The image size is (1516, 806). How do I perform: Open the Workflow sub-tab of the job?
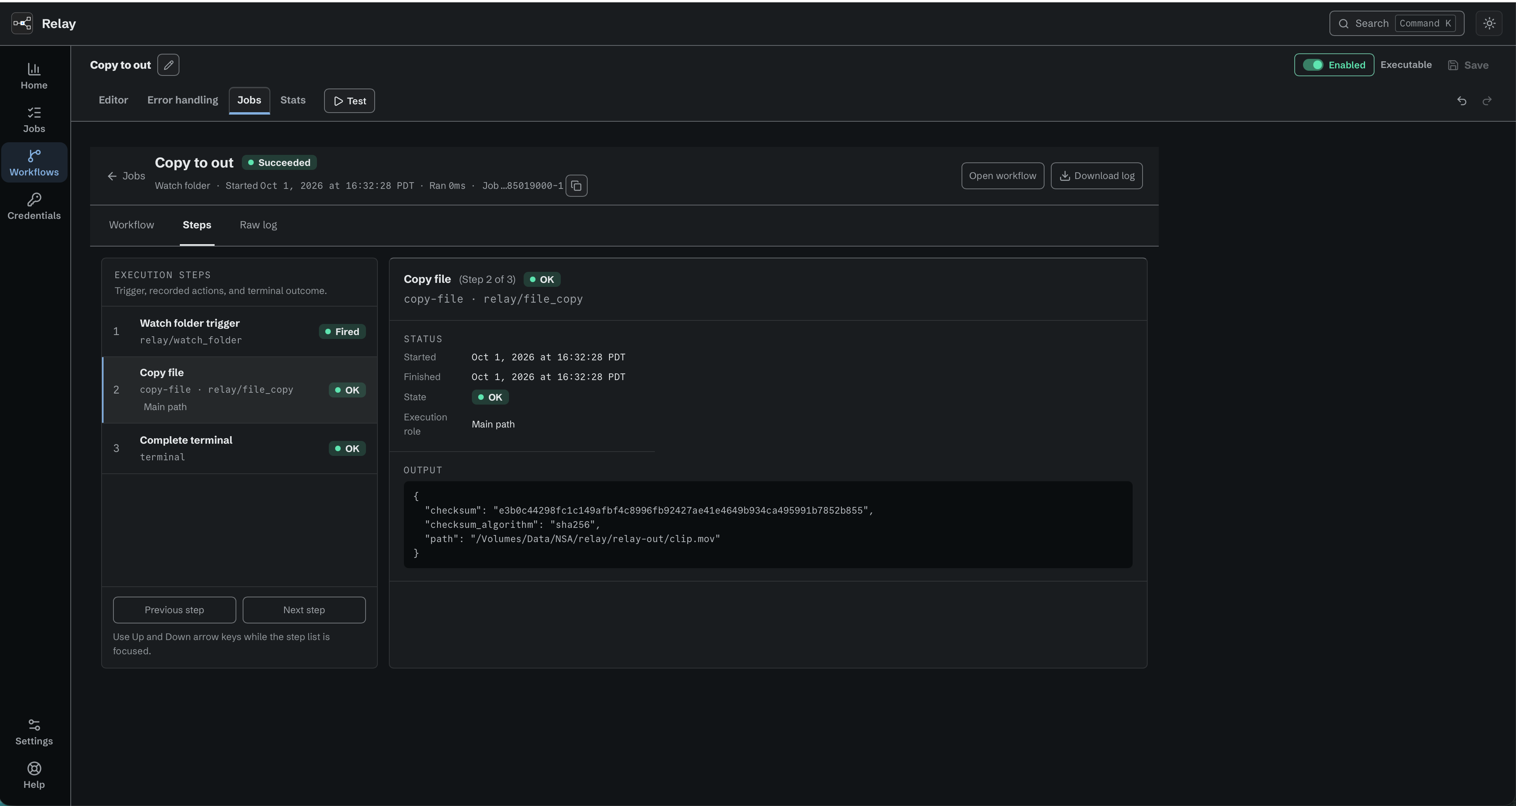coord(131,225)
